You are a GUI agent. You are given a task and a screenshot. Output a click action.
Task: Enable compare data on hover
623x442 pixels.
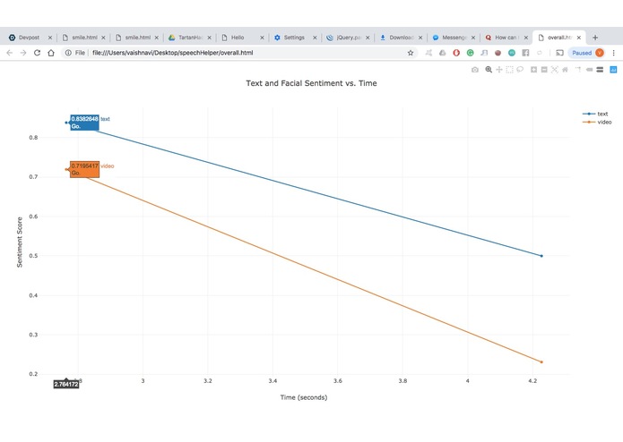pos(600,70)
